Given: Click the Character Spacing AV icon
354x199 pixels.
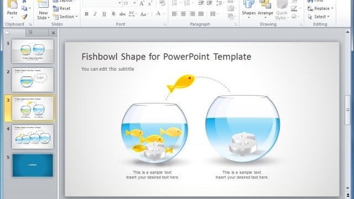Looking at the screenshot, I should [x=132, y=14].
